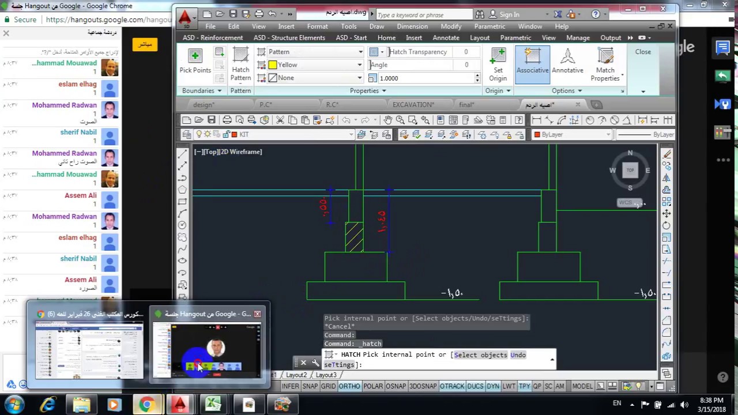Expand the Origin panel
The height and width of the screenshot is (415, 738).
click(498, 90)
